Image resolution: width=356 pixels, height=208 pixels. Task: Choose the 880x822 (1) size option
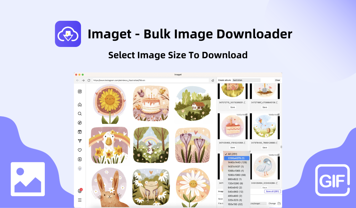click(x=237, y=179)
